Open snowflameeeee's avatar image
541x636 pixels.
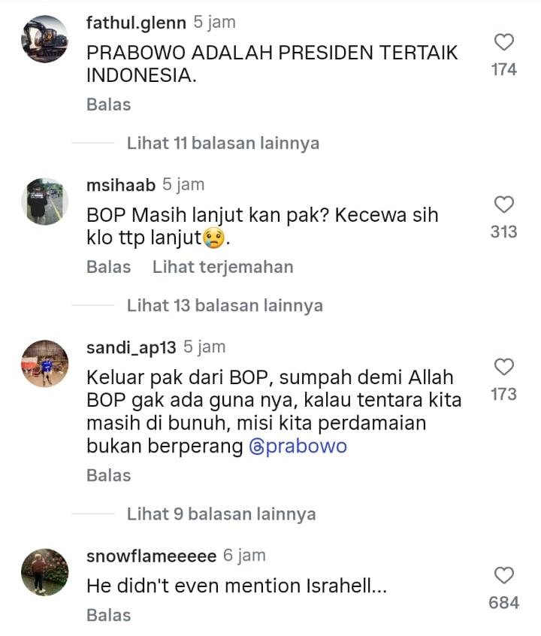(x=44, y=572)
